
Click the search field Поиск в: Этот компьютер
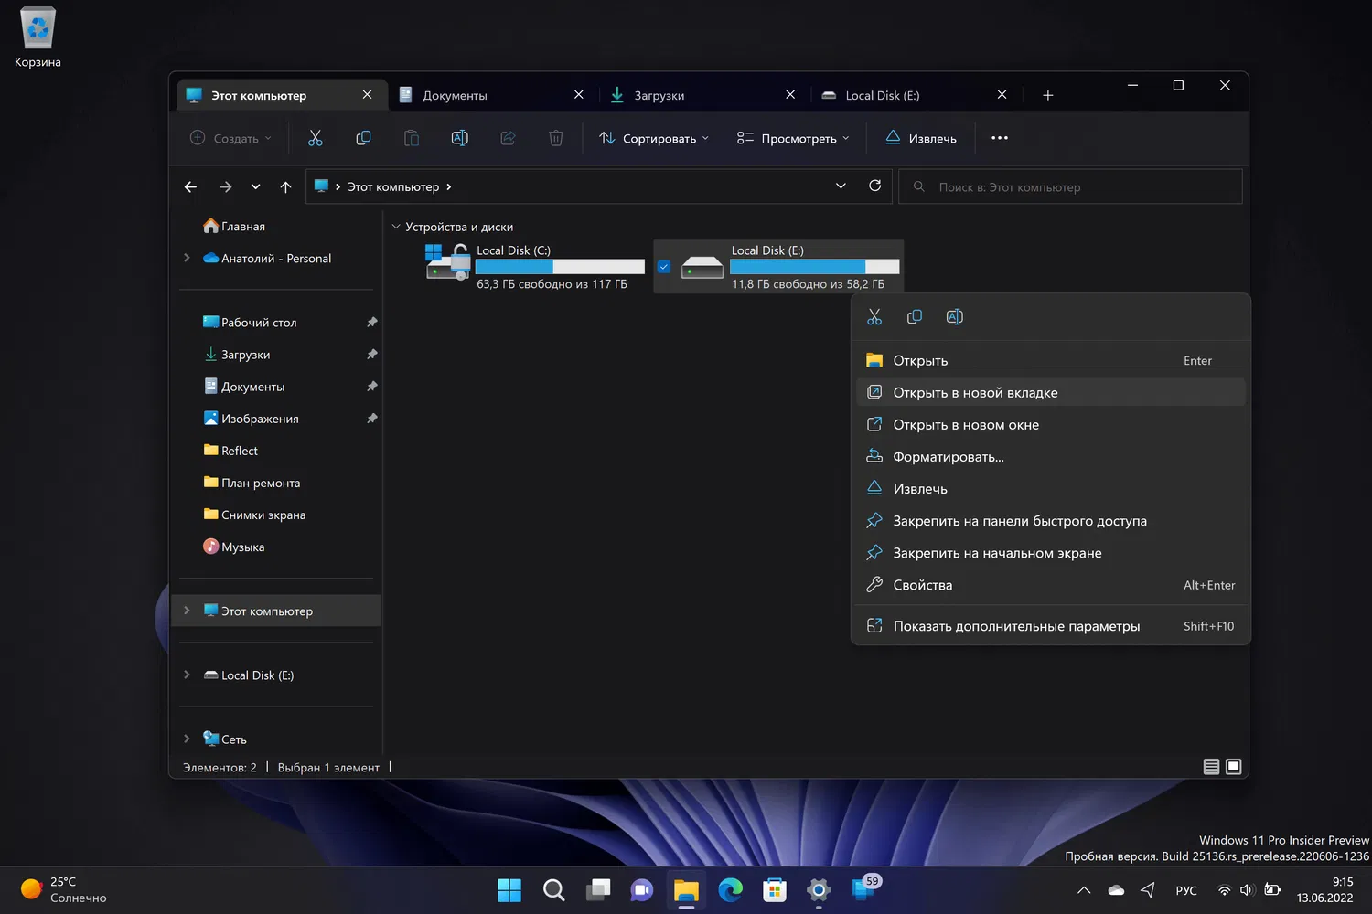[1070, 187]
